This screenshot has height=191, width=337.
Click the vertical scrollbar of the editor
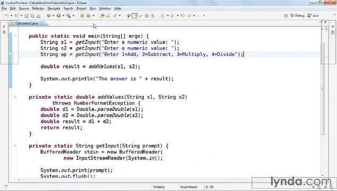coord(322,89)
